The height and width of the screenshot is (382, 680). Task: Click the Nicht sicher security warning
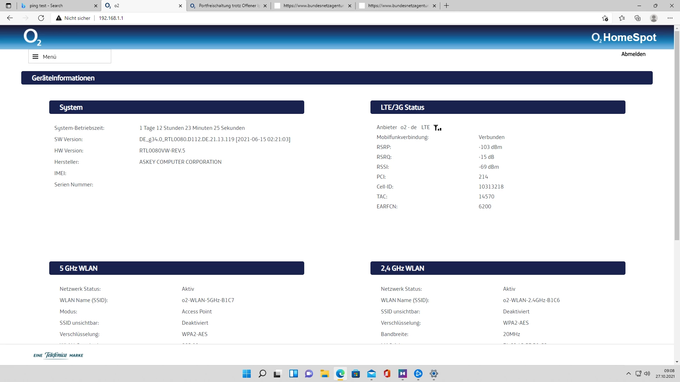pos(73,18)
